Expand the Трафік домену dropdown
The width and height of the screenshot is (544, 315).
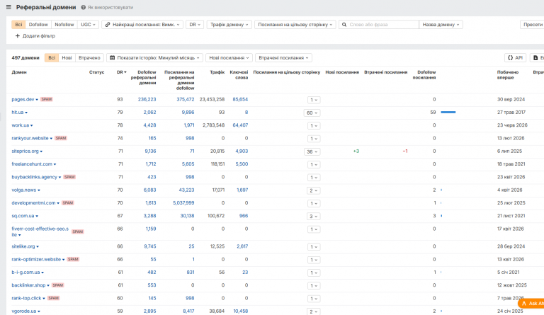pyautogui.click(x=229, y=25)
